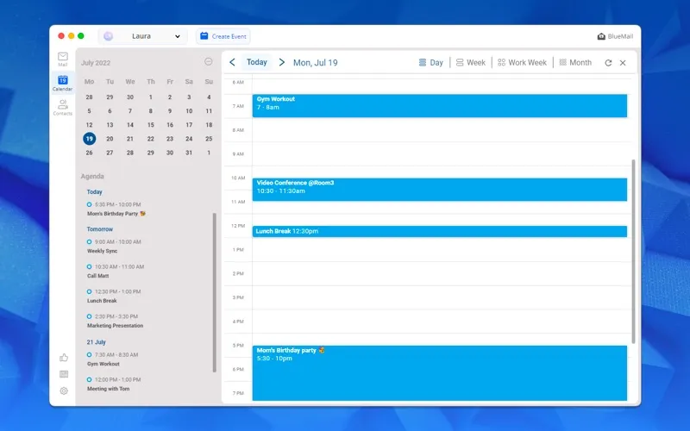Viewport: 690px width, 431px height.
Task: Switch to Day view
Action: [x=430, y=62]
